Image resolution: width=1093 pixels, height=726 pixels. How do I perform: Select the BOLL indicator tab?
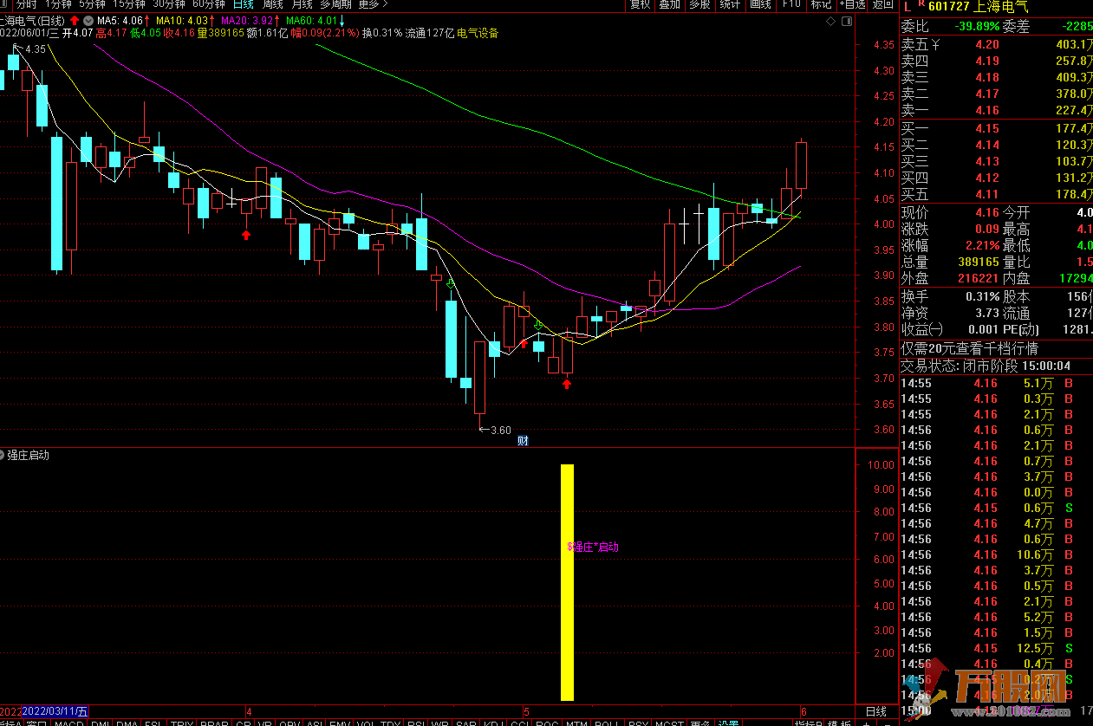(x=607, y=722)
